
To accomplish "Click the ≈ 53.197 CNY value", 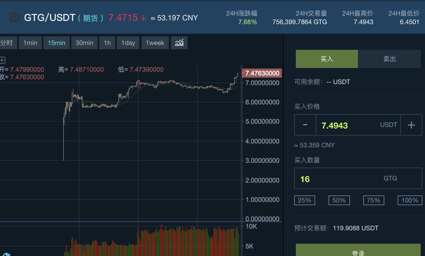I will tap(174, 18).
